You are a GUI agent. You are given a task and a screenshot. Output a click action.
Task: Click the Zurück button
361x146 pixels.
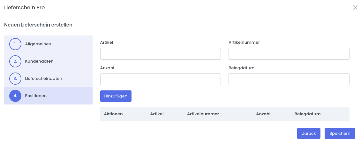[x=309, y=134]
